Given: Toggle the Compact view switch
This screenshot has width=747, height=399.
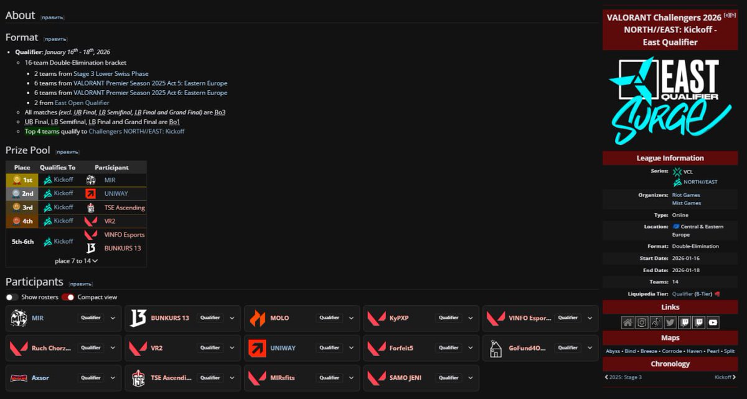Looking at the screenshot, I should (x=68, y=297).
